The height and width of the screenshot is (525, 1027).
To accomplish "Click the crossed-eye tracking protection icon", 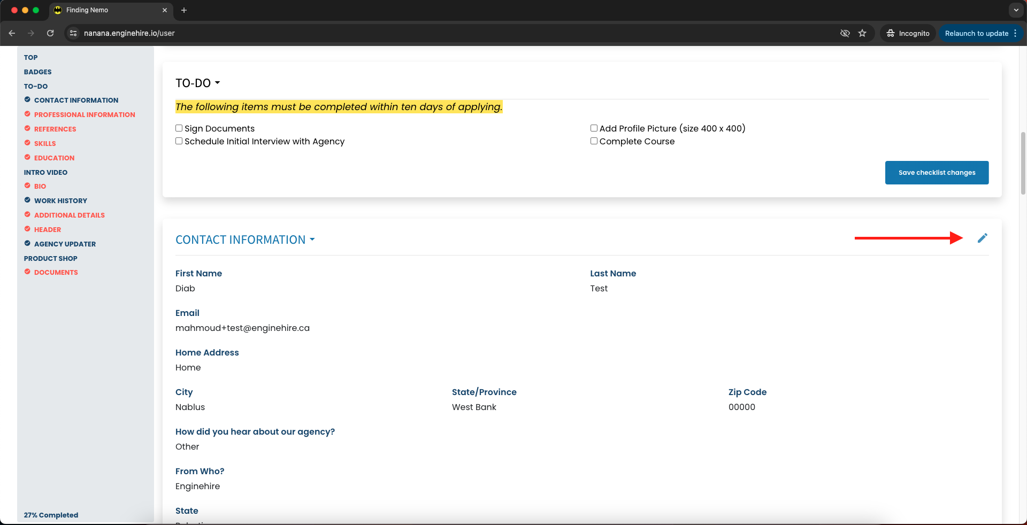I will 845,33.
